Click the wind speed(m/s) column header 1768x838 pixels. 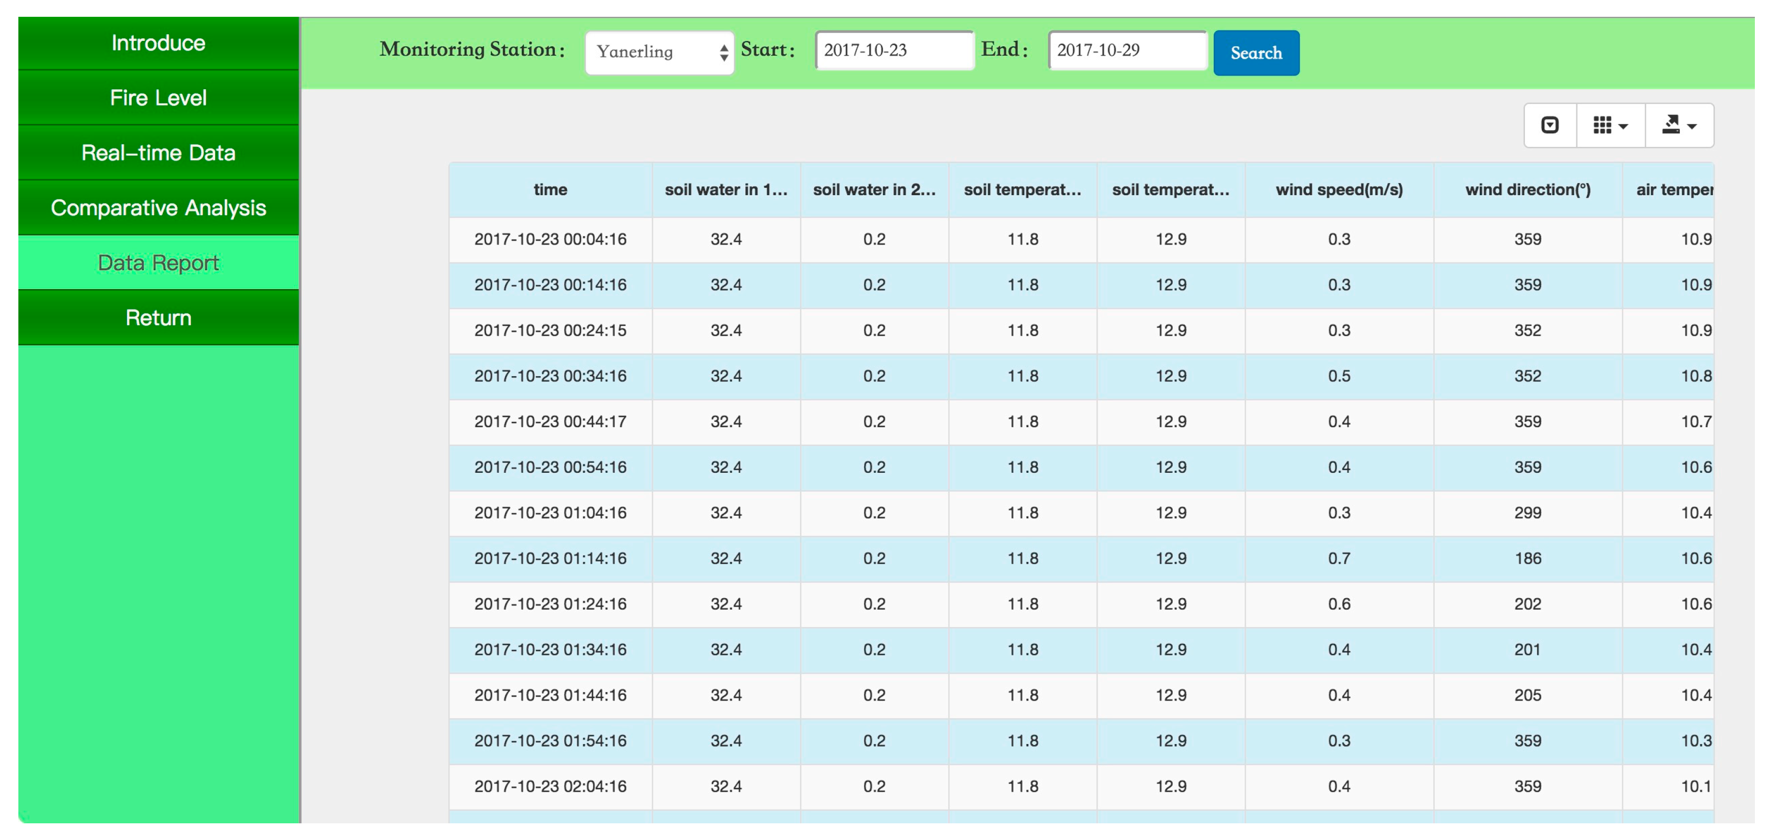click(x=1339, y=189)
